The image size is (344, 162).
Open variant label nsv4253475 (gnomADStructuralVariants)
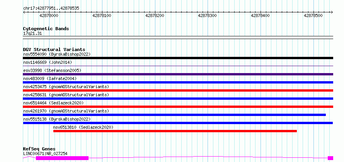[x=66, y=87]
